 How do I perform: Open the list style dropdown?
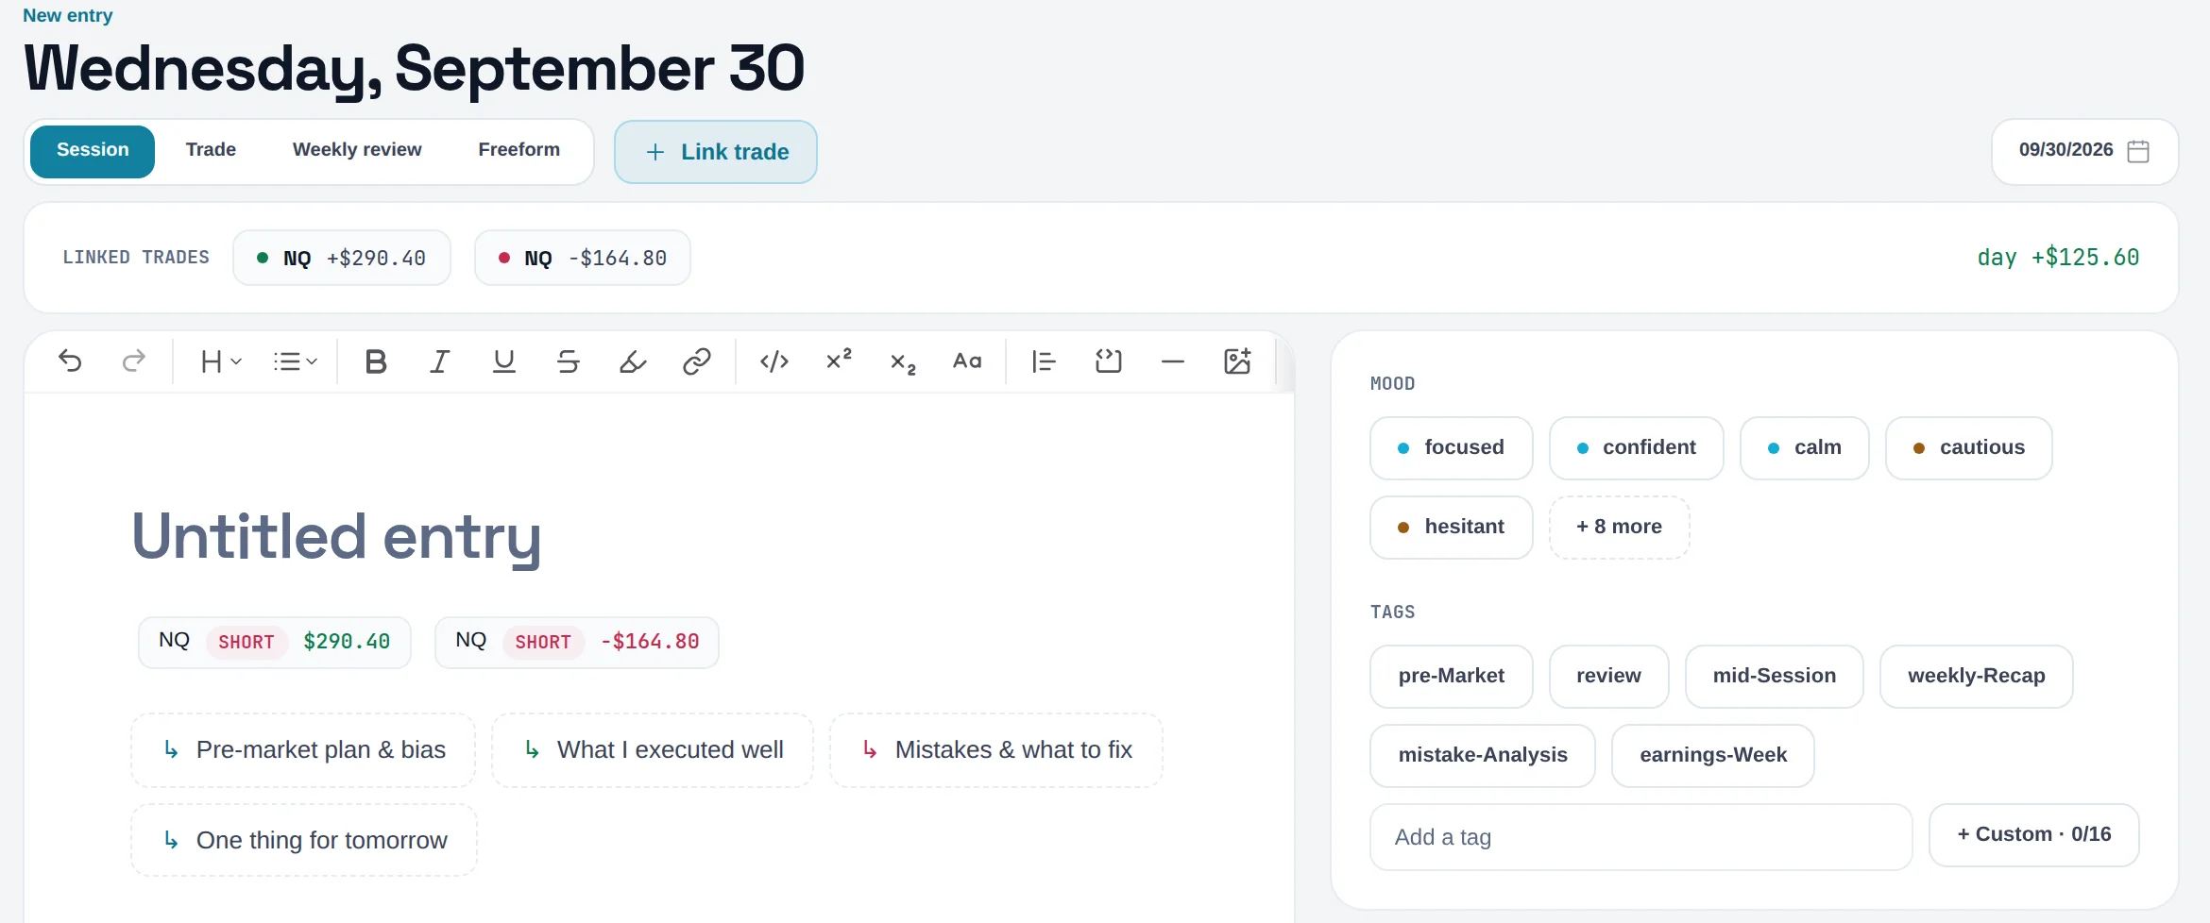pos(295,361)
